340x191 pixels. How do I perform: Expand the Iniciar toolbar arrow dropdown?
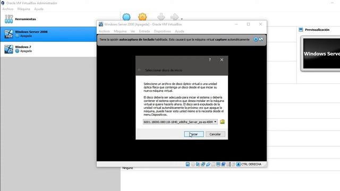pos(182,19)
